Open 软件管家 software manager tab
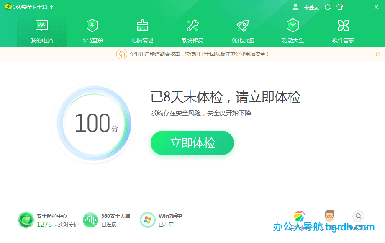Viewport: 385px width, 243px height. [x=343, y=31]
